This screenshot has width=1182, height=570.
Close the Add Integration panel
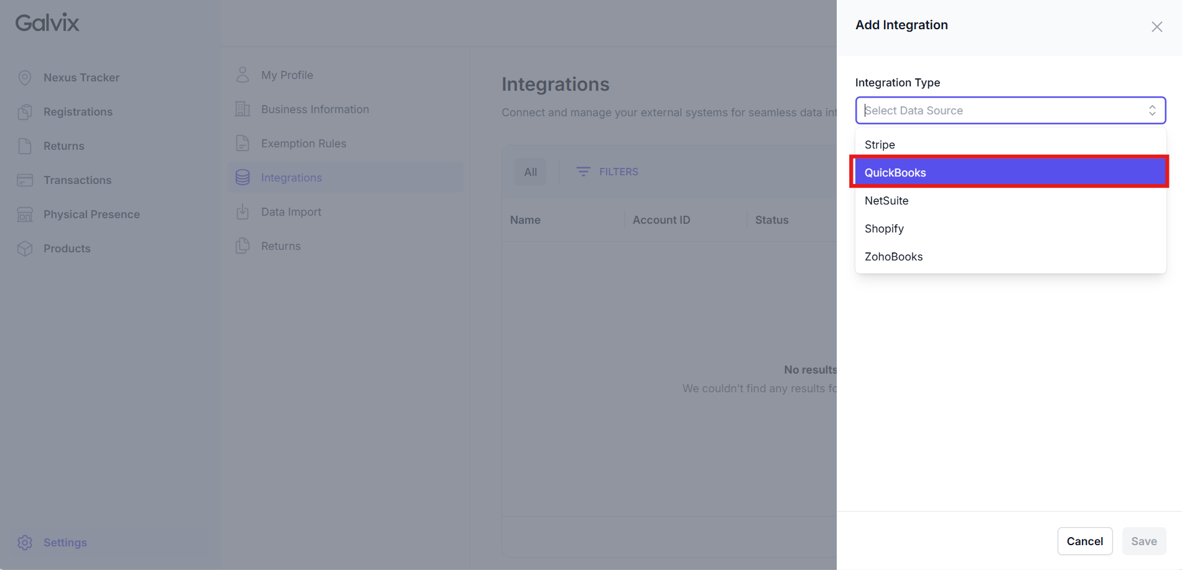click(1156, 27)
